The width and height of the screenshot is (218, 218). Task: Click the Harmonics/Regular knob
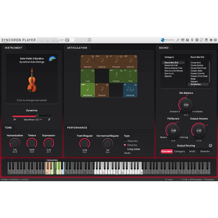pos(108,144)
